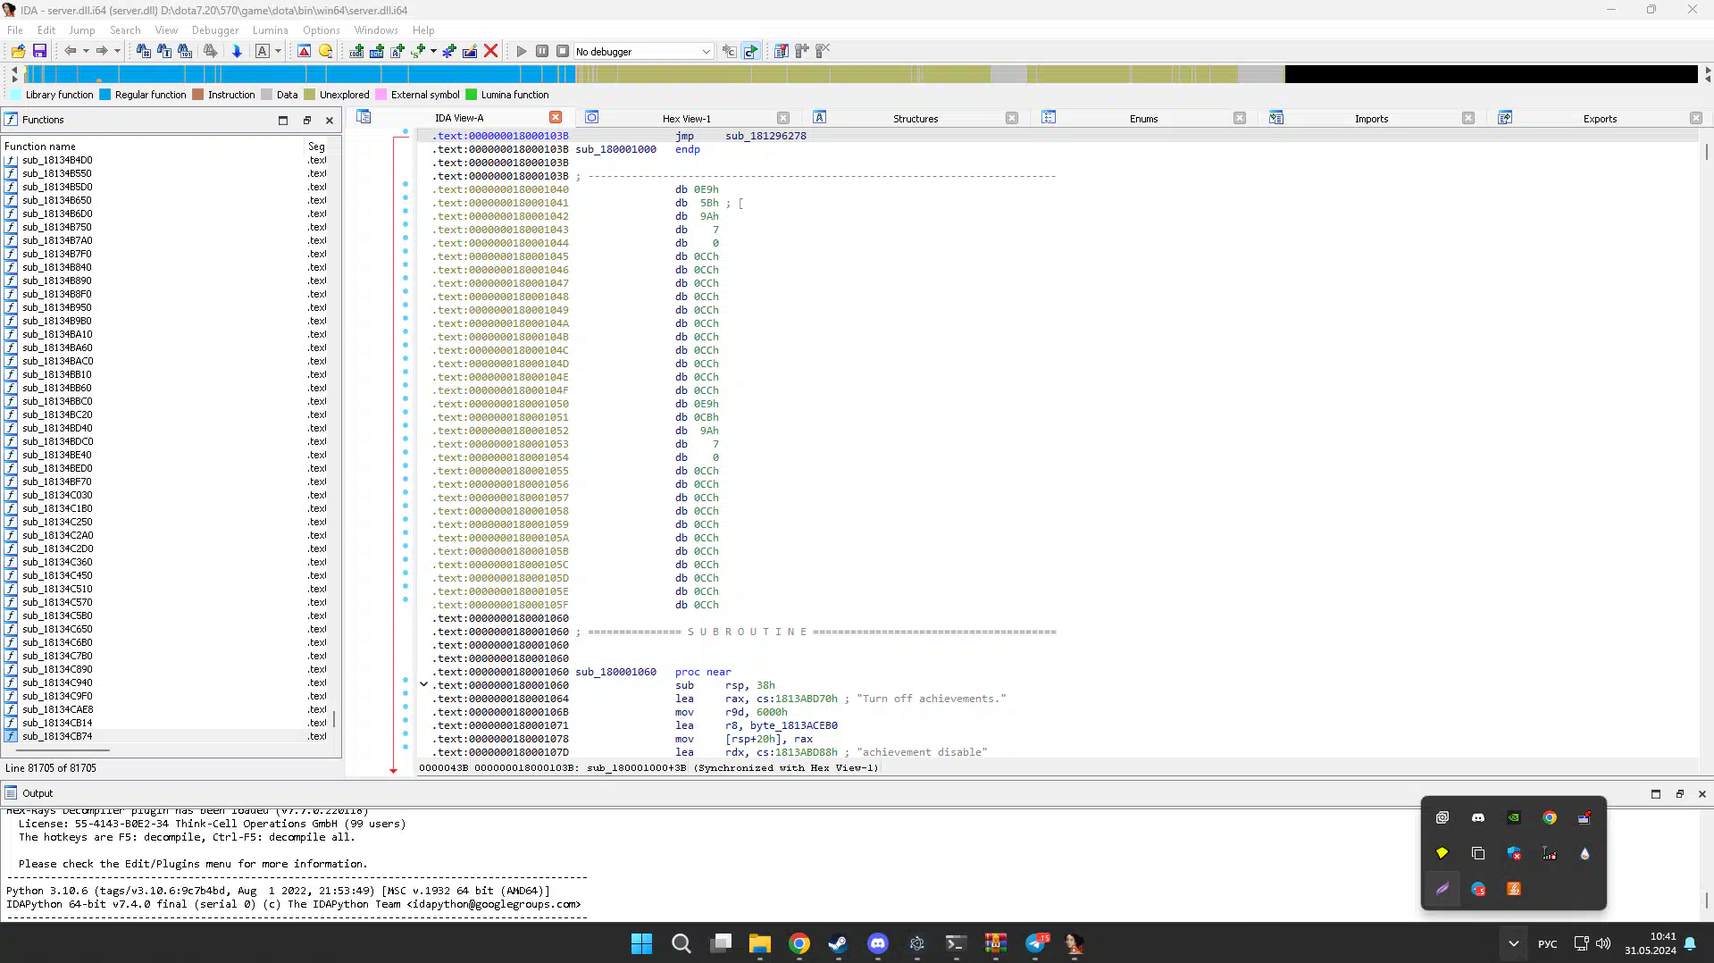This screenshot has height=963, width=1714.
Task: Toggle breakpoint dot beside address 180001060
Action: click(406, 681)
